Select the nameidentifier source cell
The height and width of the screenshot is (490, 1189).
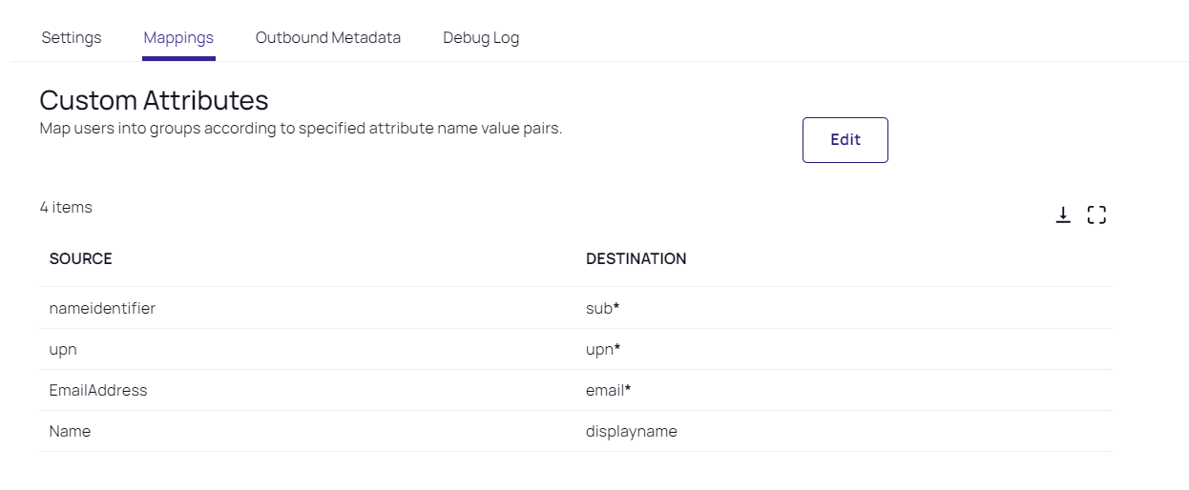[102, 308]
